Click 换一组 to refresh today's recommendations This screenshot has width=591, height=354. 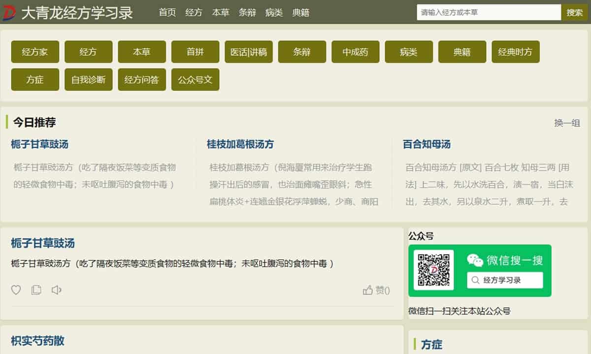567,124
